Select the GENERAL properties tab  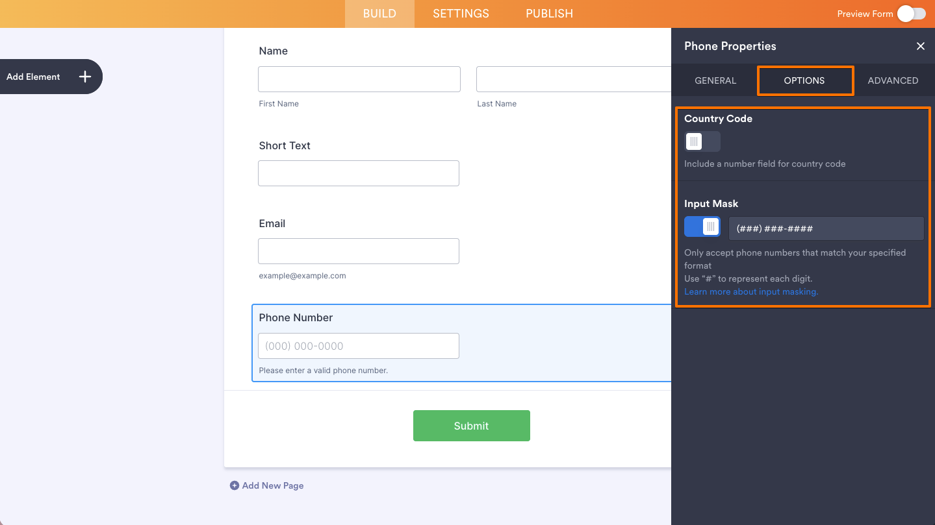[715, 80]
